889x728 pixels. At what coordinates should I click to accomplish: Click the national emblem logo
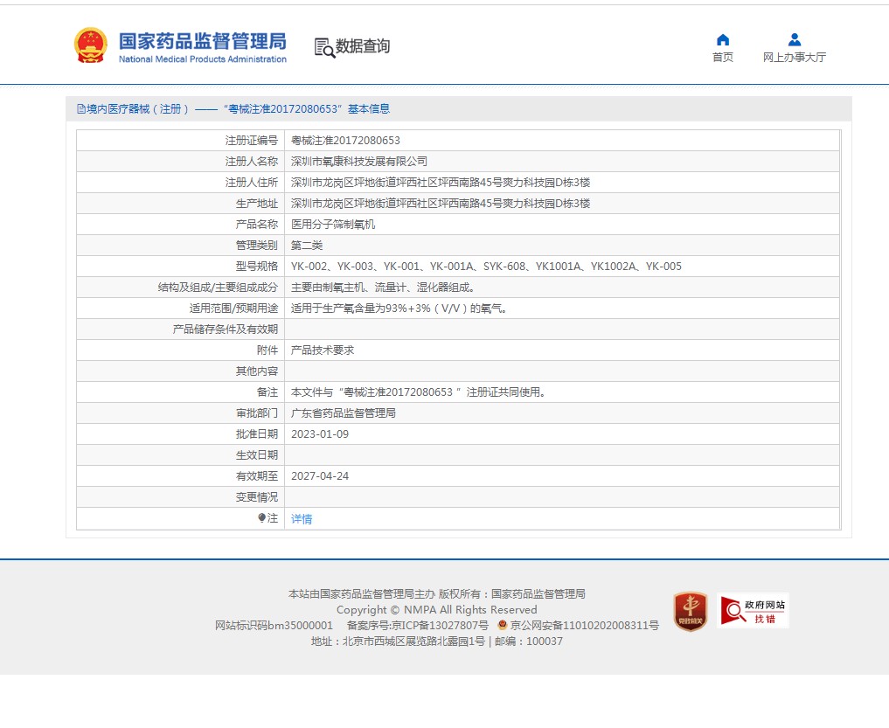pyautogui.click(x=91, y=45)
